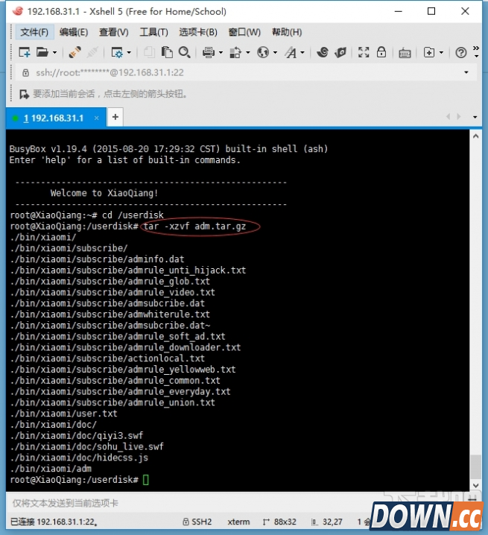488x535 pixels.
Task: Click the Paste clipboard icon
Action: tap(167, 52)
